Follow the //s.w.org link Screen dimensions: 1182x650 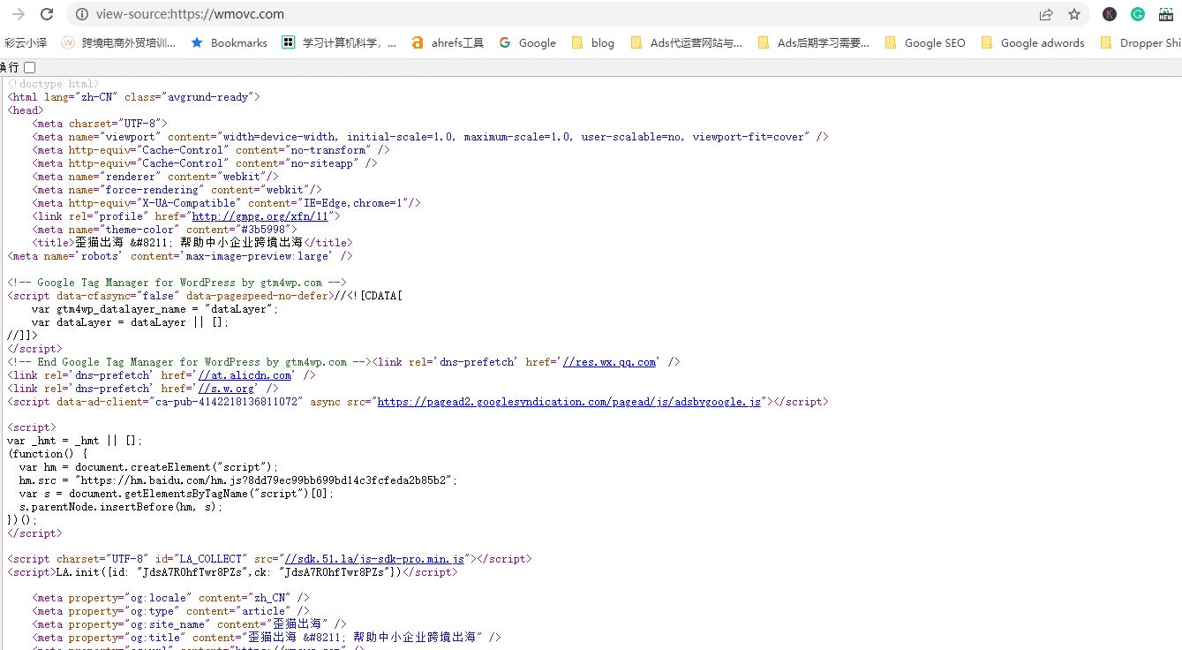tap(226, 389)
